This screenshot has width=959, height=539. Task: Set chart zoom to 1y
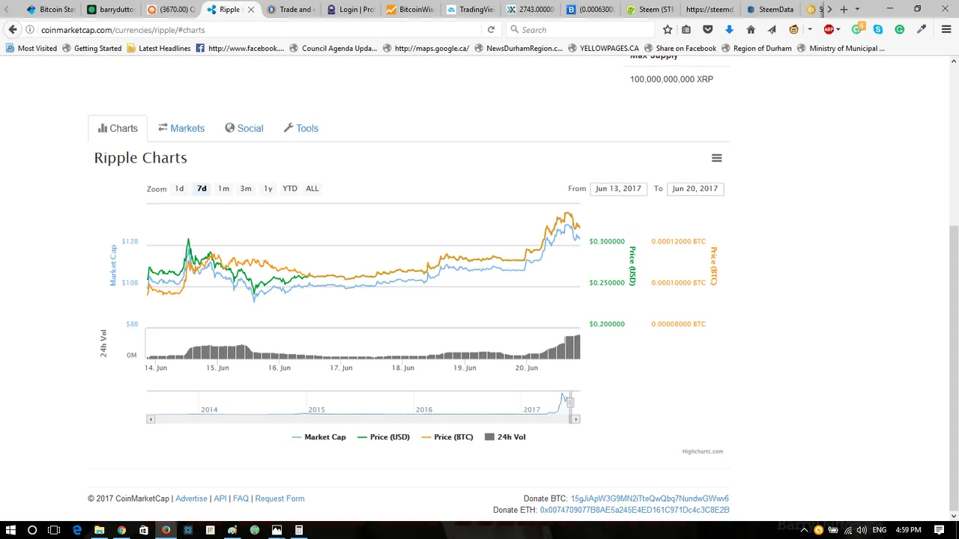point(267,189)
